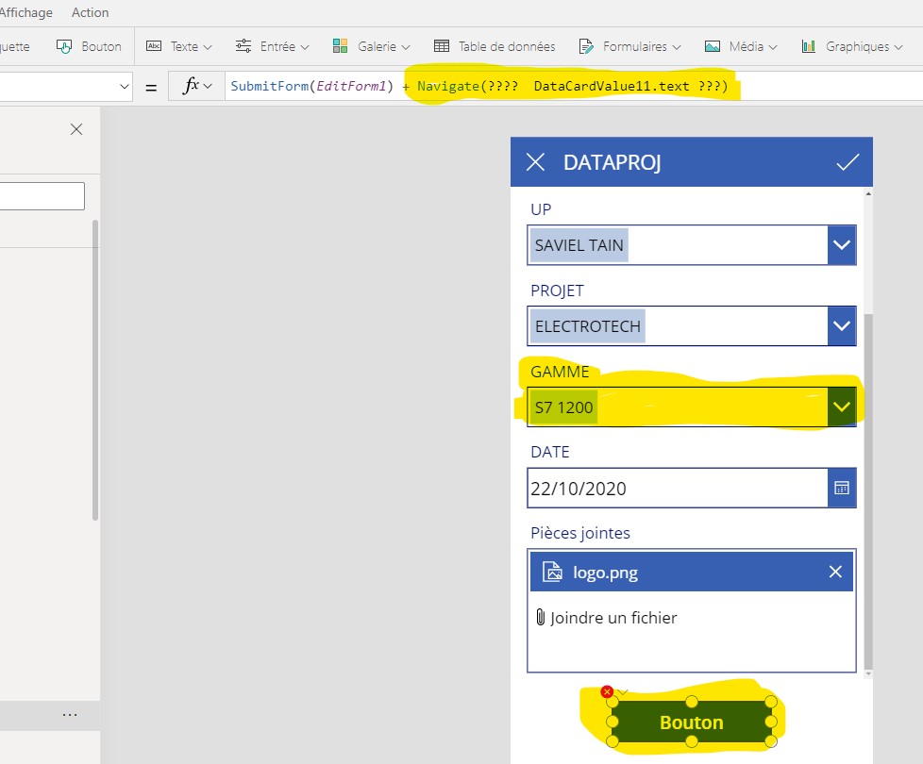The height and width of the screenshot is (764, 923).
Task: Remove the logo.png attachment
Action: pyautogui.click(x=835, y=572)
